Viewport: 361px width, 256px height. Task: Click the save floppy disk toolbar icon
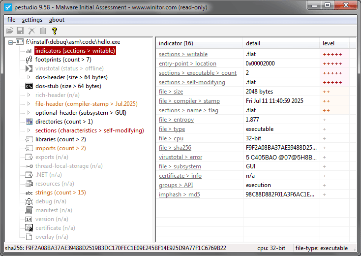(20, 31)
